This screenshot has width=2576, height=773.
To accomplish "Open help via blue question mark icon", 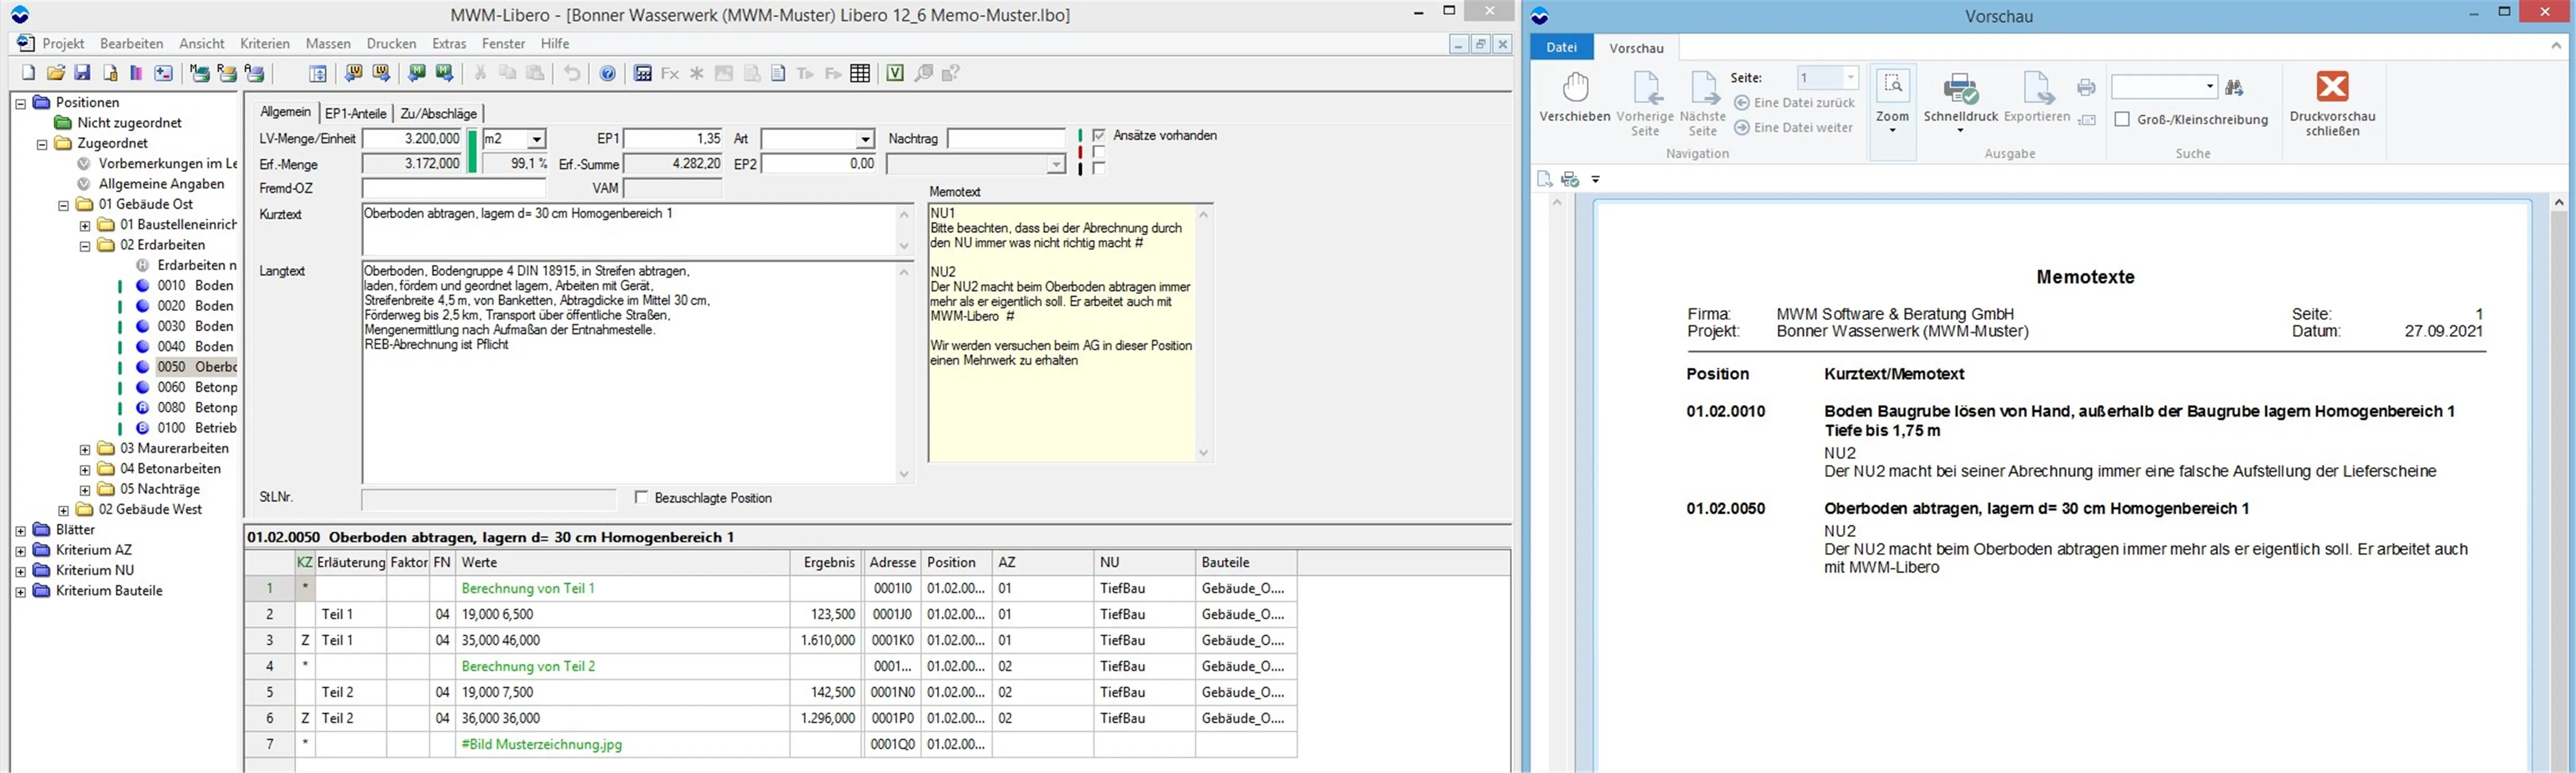I will pyautogui.click(x=608, y=73).
